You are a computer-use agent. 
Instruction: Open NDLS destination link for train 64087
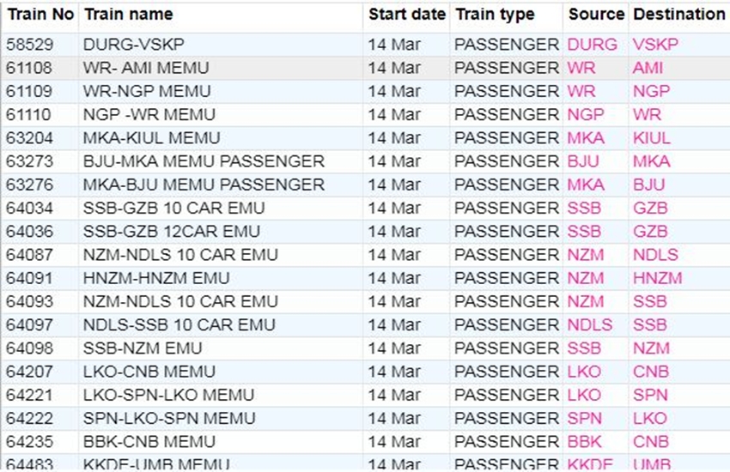655,255
